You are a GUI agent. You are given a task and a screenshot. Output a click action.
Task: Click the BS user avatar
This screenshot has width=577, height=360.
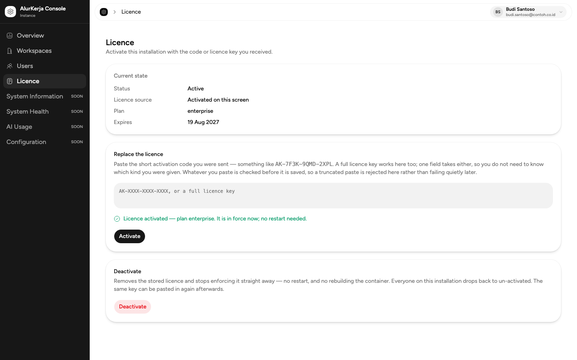pyautogui.click(x=498, y=12)
